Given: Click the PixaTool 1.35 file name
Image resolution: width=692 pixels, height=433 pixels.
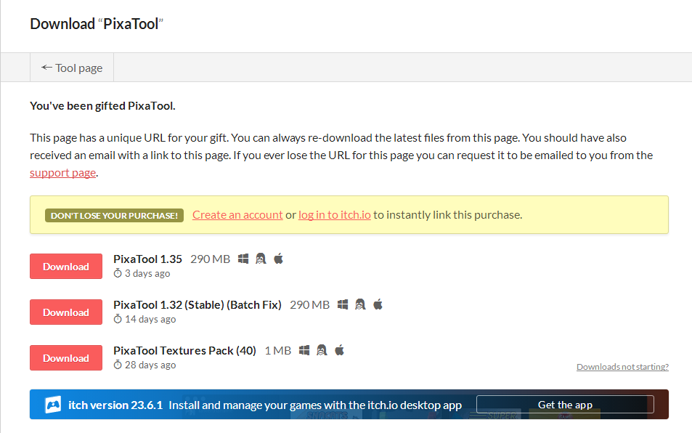Looking at the screenshot, I should coord(148,259).
